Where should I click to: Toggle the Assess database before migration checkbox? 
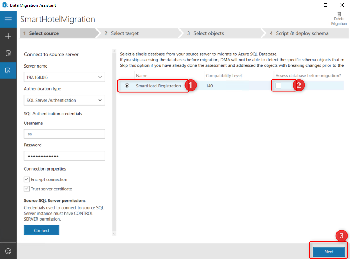pyautogui.click(x=278, y=86)
